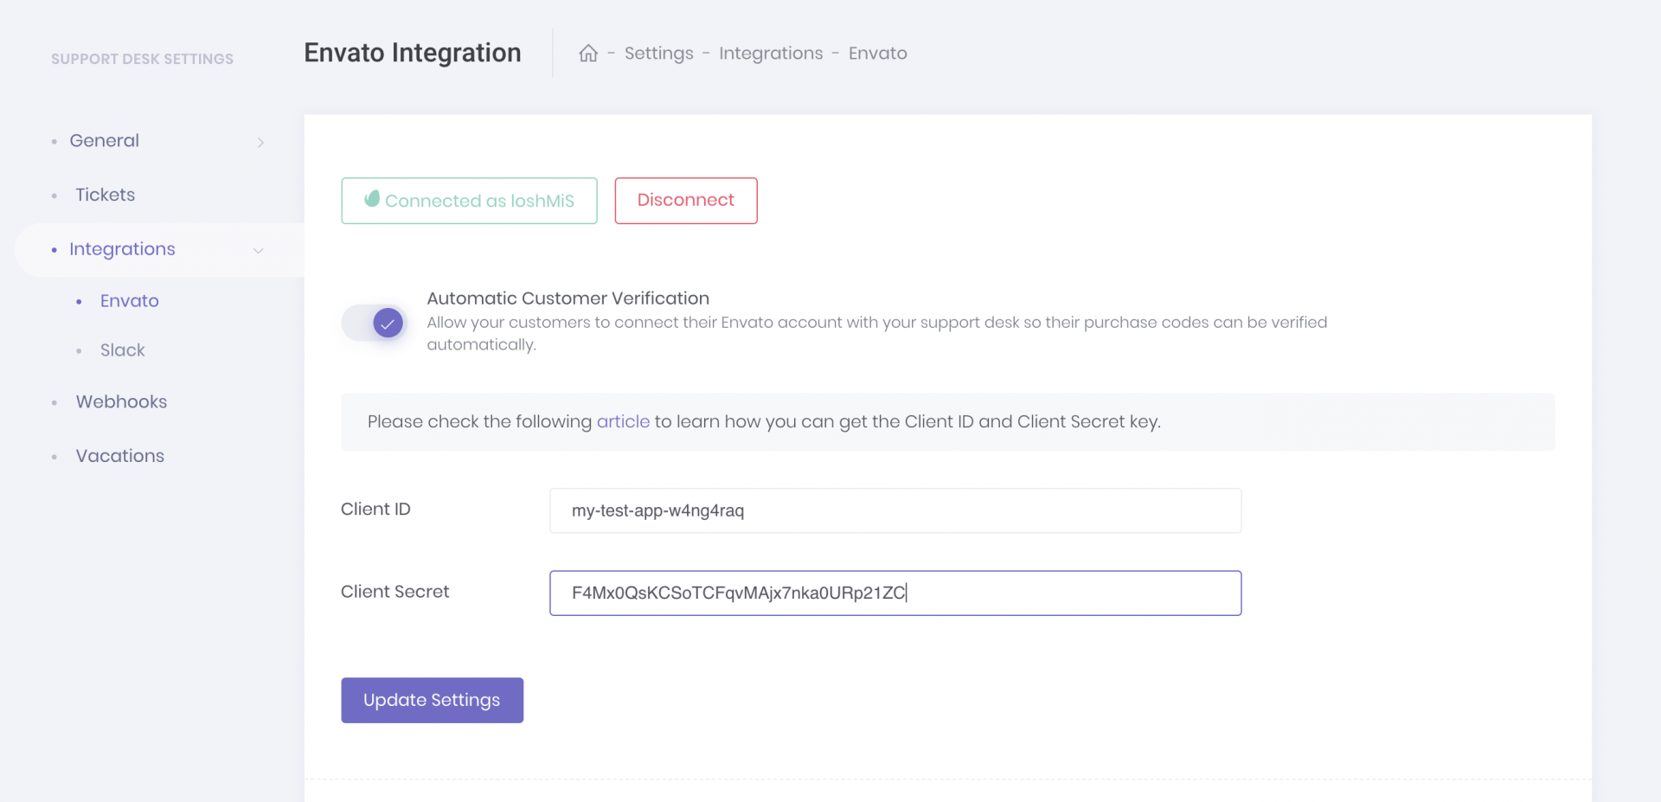
Task: Open General settings section
Action: pos(105,140)
